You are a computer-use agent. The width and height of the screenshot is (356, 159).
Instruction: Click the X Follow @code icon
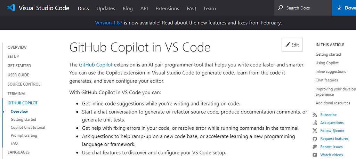[x=315, y=131]
